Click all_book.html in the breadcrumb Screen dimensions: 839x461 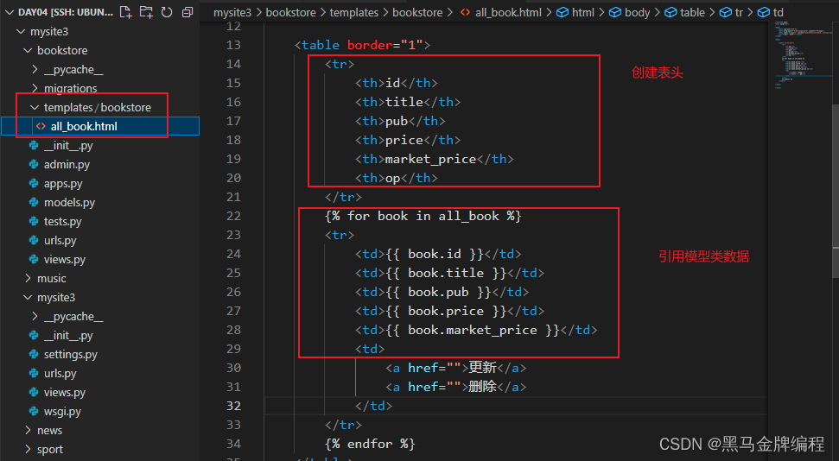pyautogui.click(x=508, y=12)
